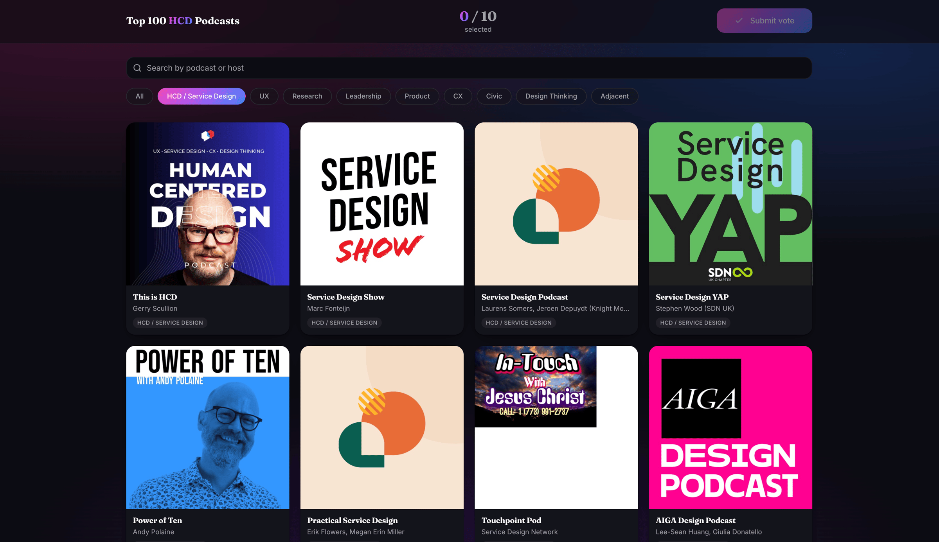Click the Practical Service Design title
The width and height of the screenshot is (939, 542).
[353, 520]
